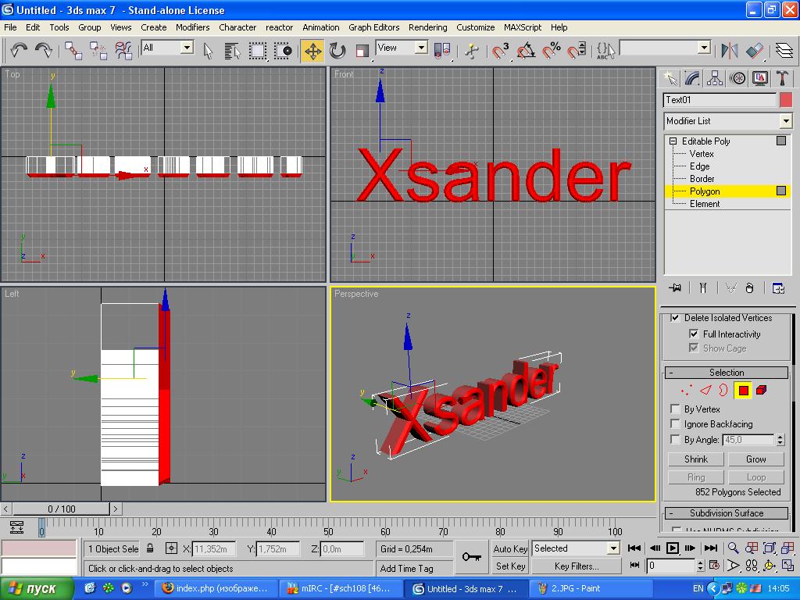Collapse the Editable Poly tree node
This screenshot has height=600, width=800.
coord(672,141)
